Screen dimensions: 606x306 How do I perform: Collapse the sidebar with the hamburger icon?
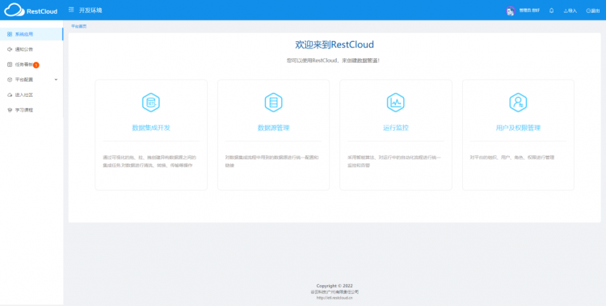tap(71, 10)
